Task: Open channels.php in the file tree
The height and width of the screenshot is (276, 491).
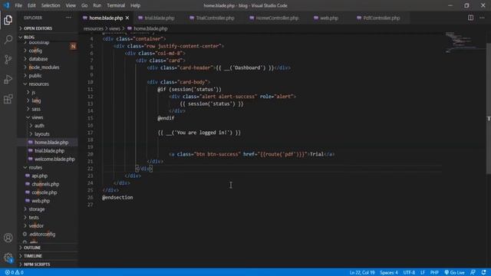Action: point(45,184)
